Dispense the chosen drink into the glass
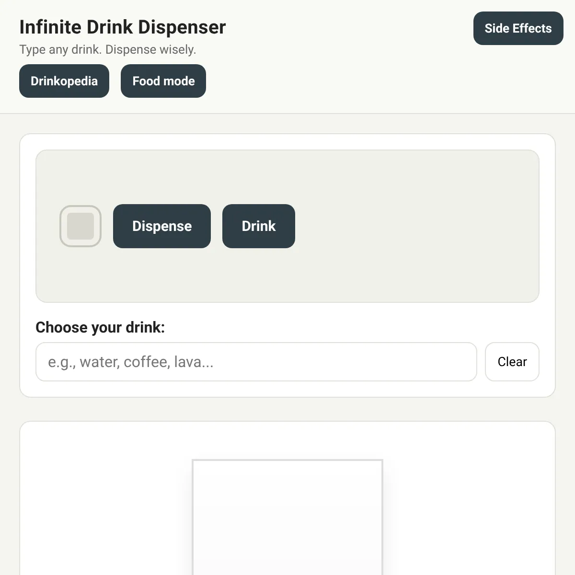Screen dimensions: 575x575 (162, 226)
